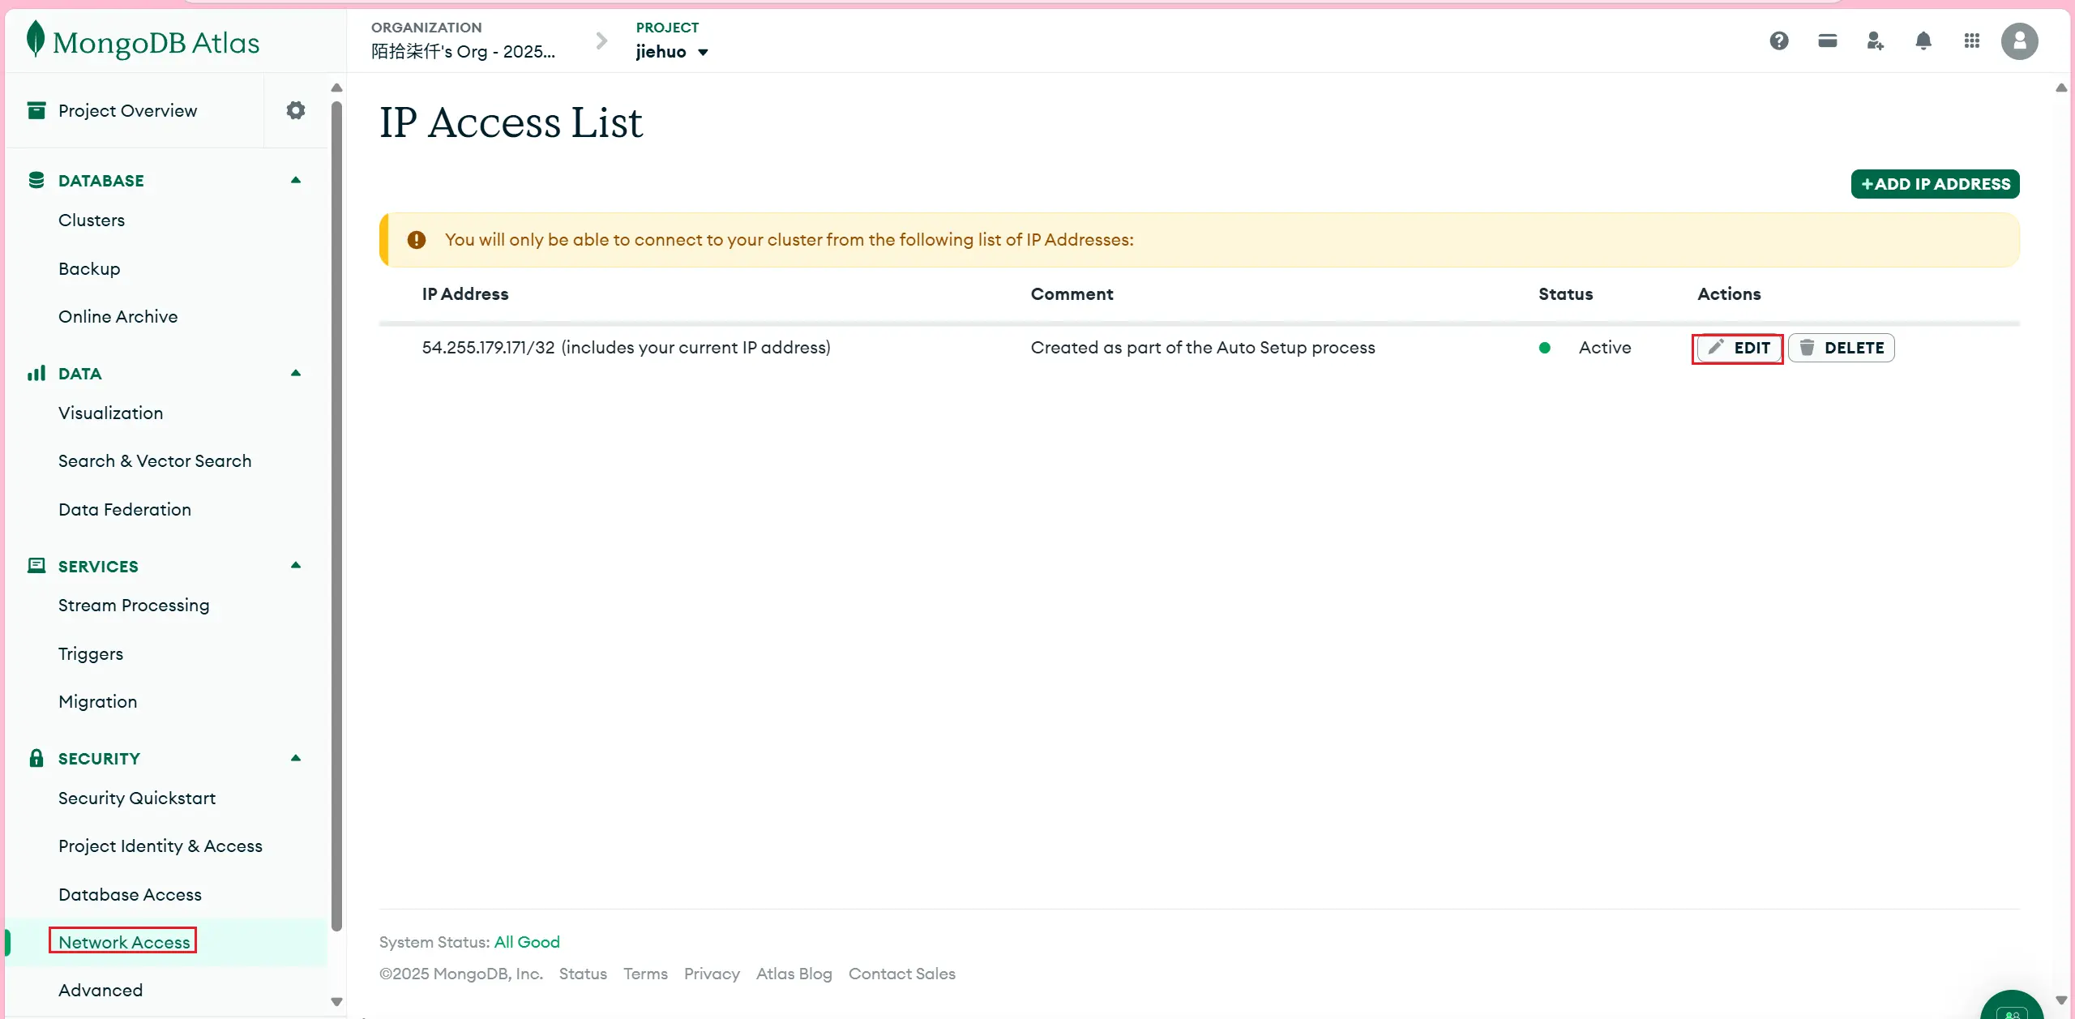Open the billing card icon

[1827, 41]
